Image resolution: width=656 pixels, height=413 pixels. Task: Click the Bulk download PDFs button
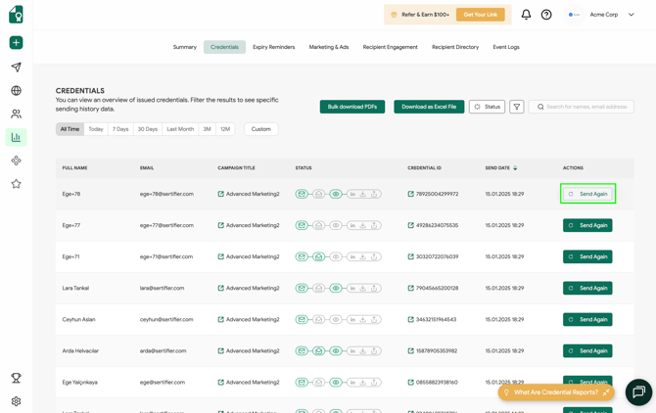(x=352, y=107)
